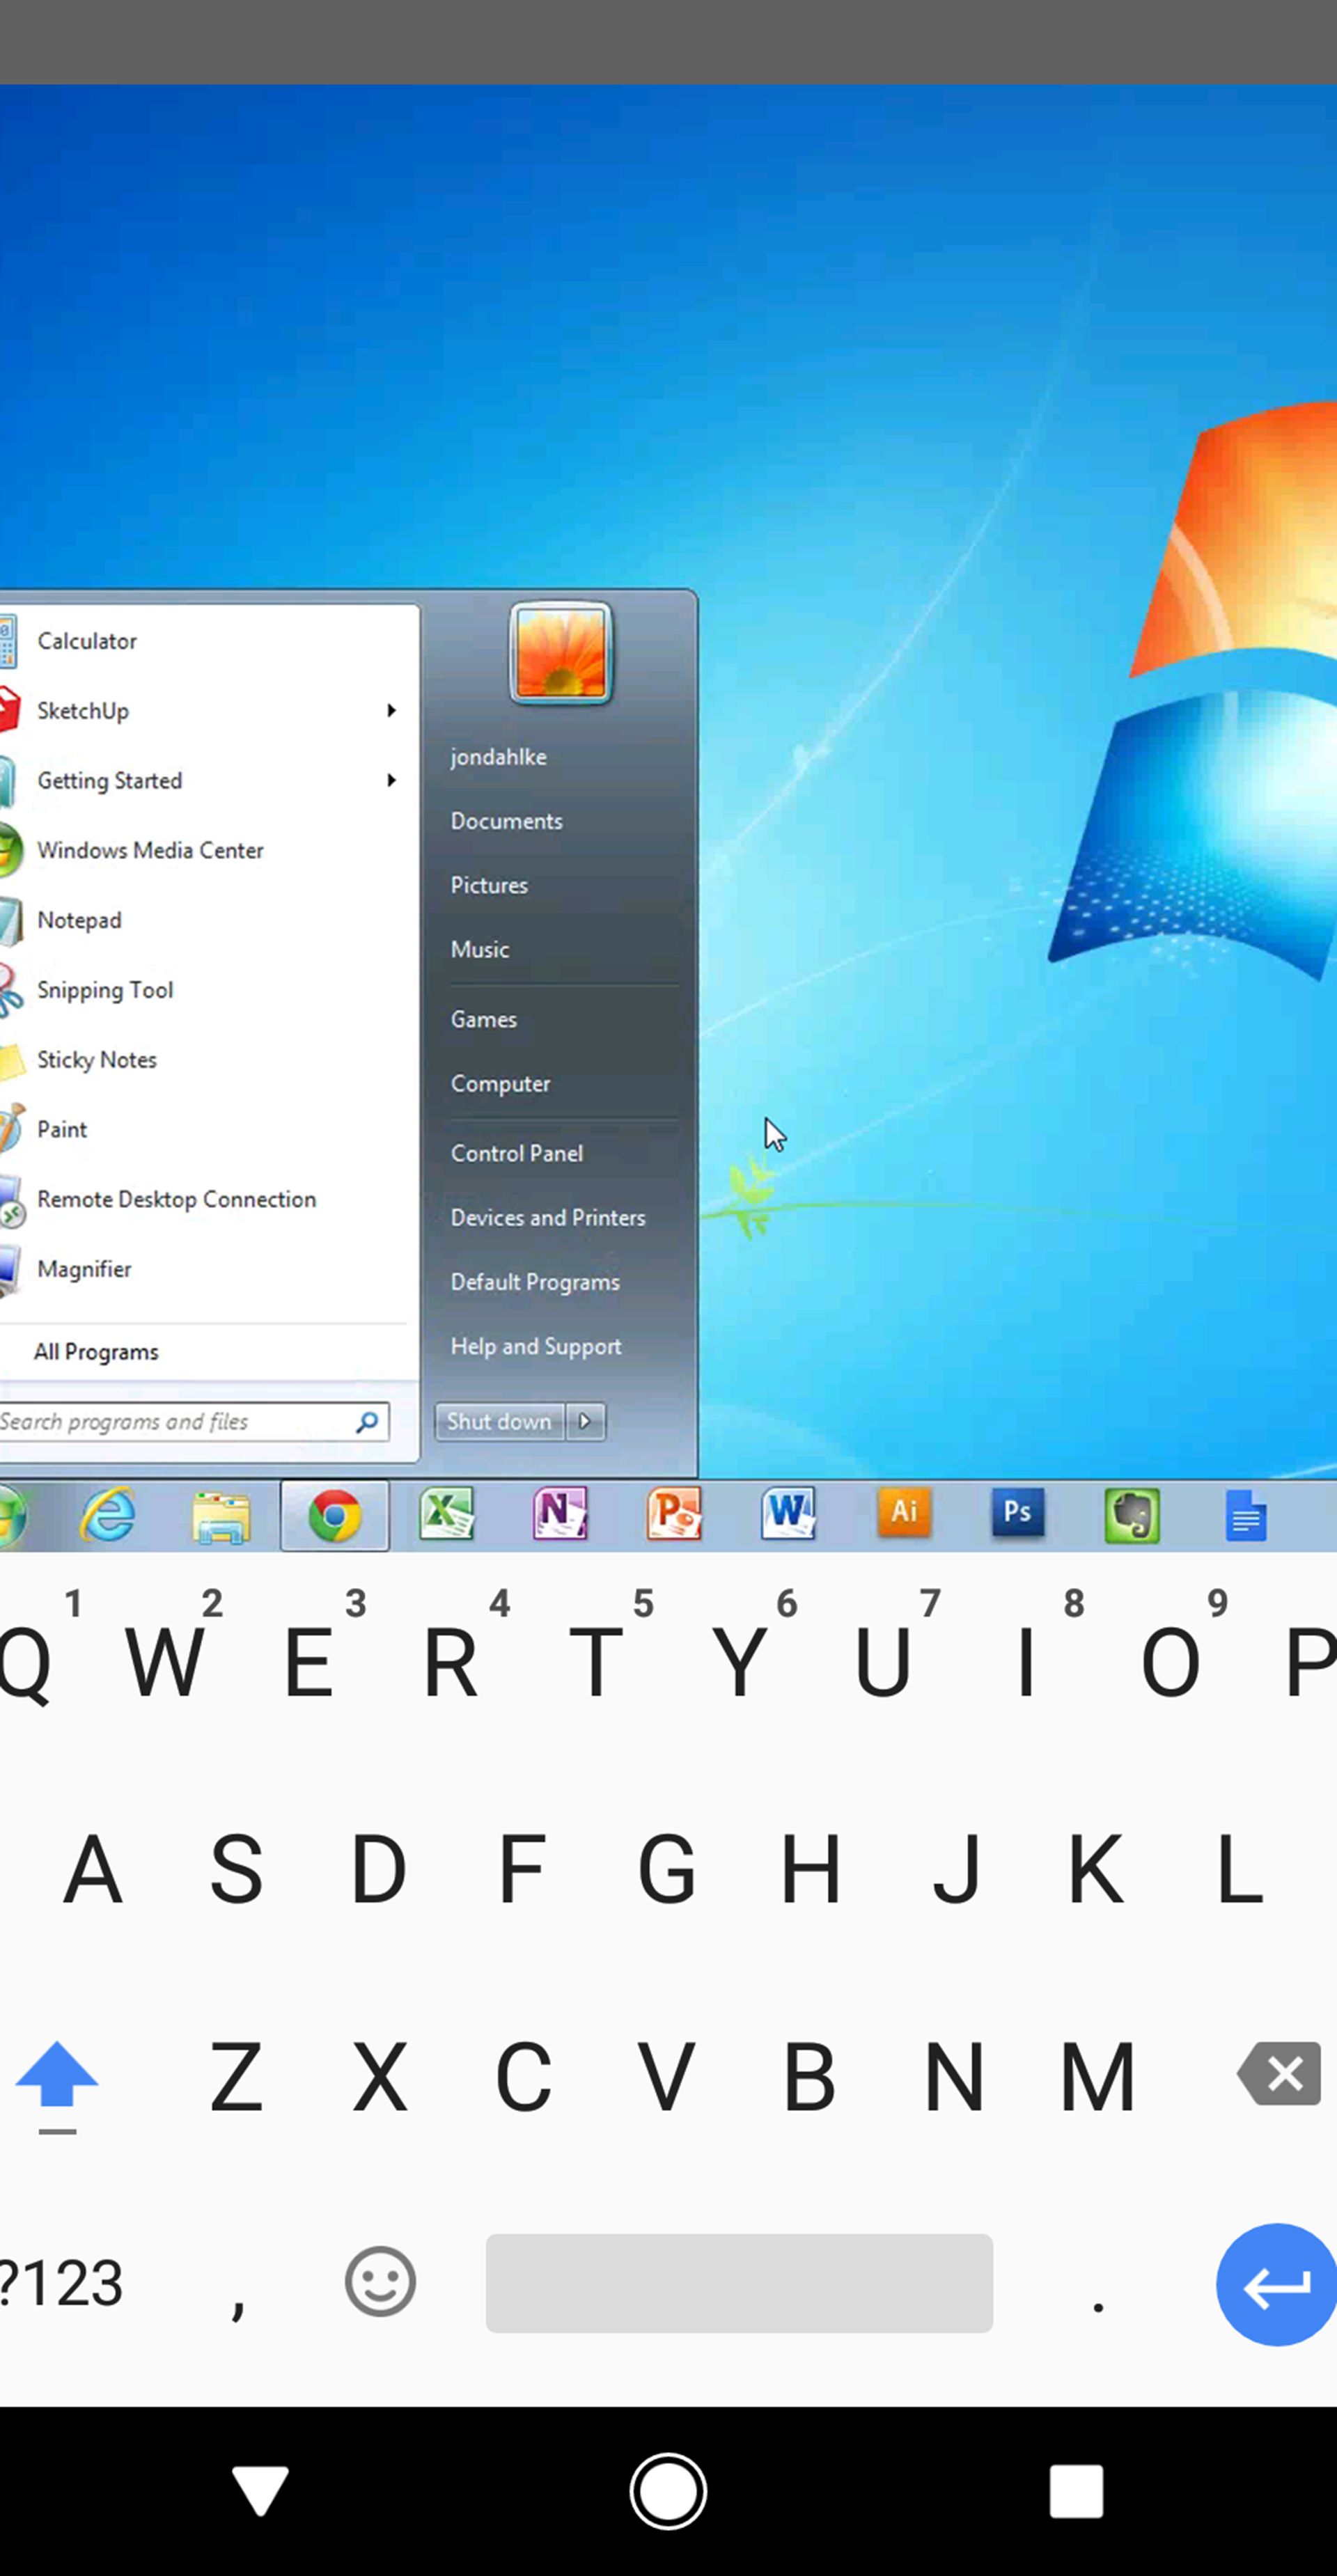This screenshot has width=1337, height=2576.
Task: Tap the Android home navigation button
Action: (x=668, y=2490)
